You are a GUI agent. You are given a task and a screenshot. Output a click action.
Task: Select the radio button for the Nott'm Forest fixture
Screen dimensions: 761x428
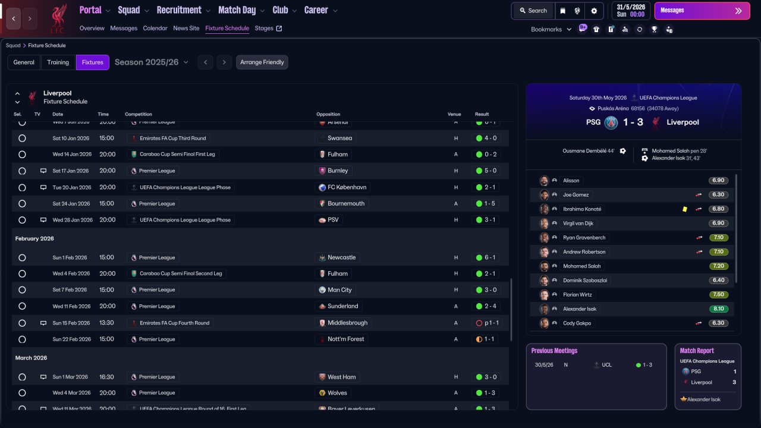click(22, 339)
